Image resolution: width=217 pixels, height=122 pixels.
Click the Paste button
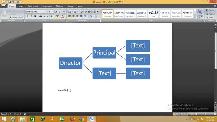(4, 14)
